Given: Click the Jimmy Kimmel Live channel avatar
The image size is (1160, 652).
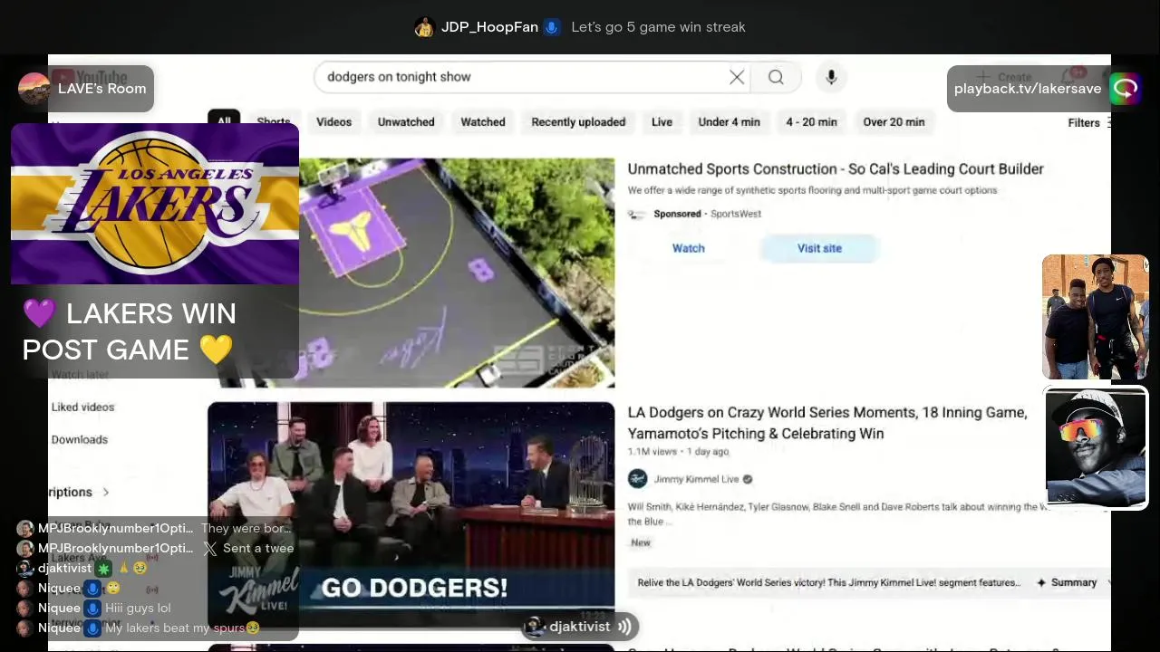Looking at the screenshot, I should [638, 479].
